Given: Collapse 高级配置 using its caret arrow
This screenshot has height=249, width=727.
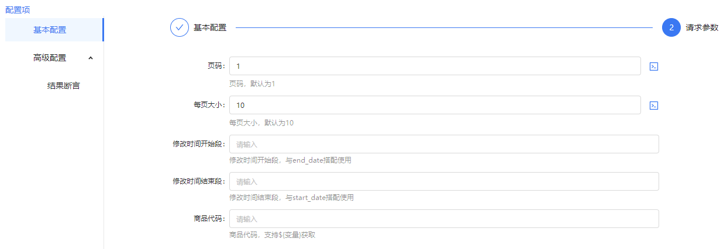Looking at the screenshot, I should 90,58.
